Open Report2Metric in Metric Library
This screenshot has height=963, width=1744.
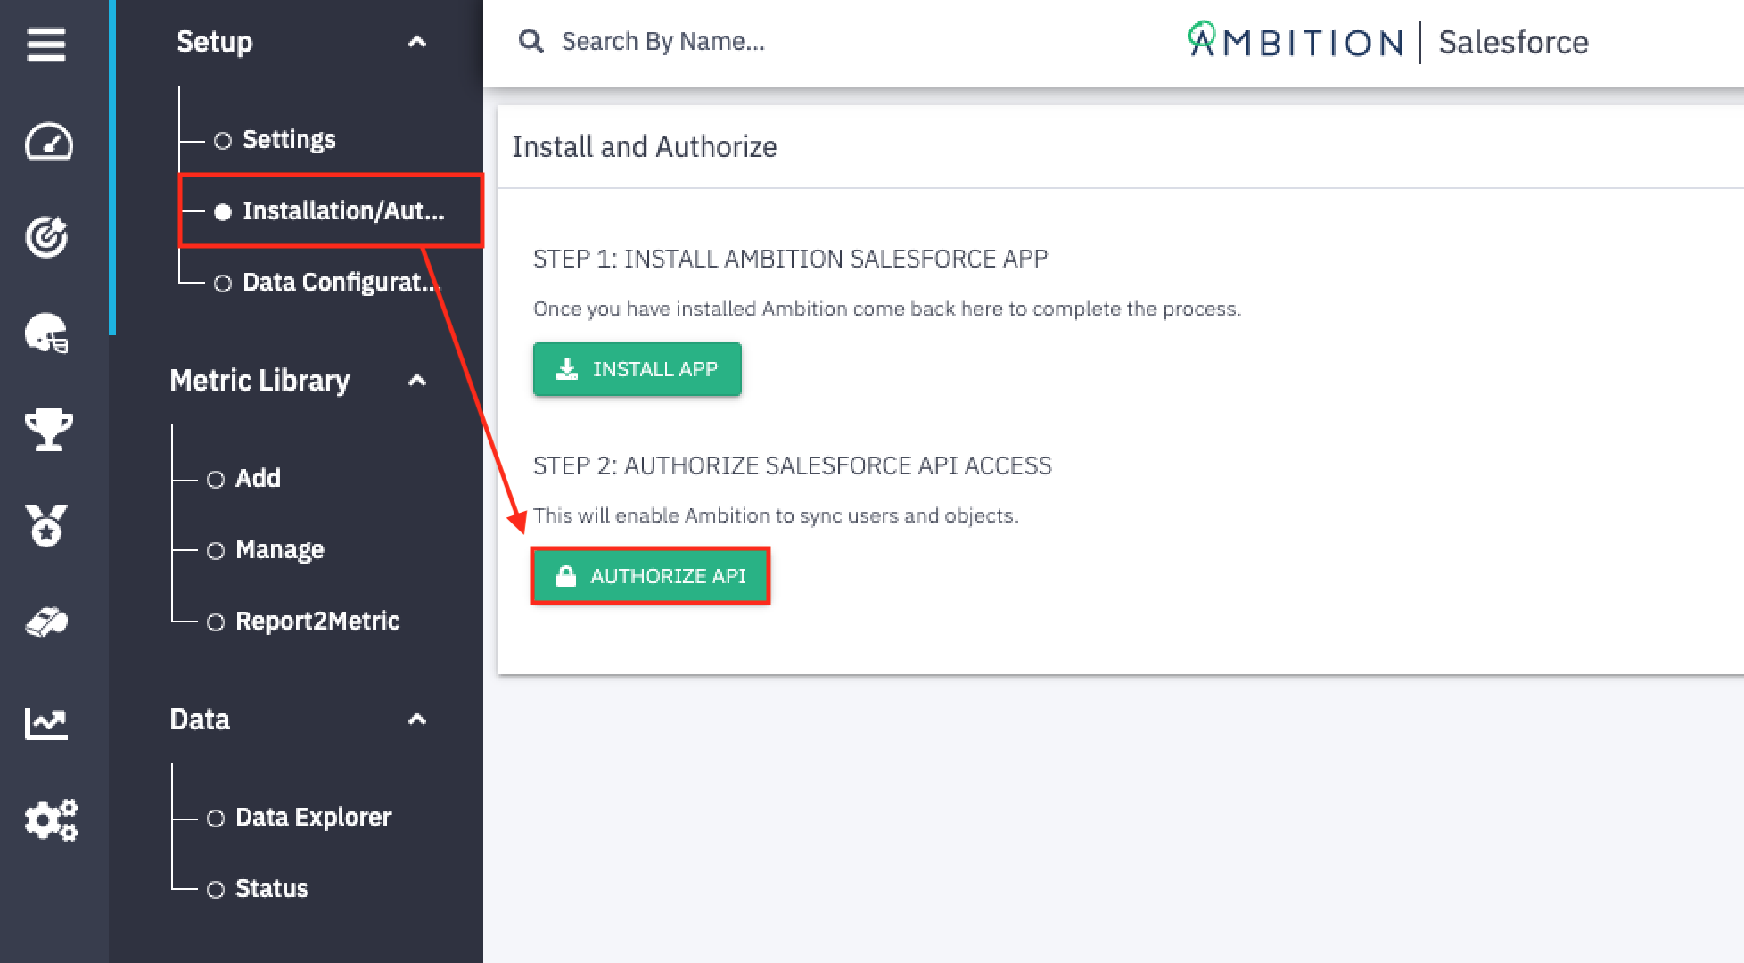304,621
